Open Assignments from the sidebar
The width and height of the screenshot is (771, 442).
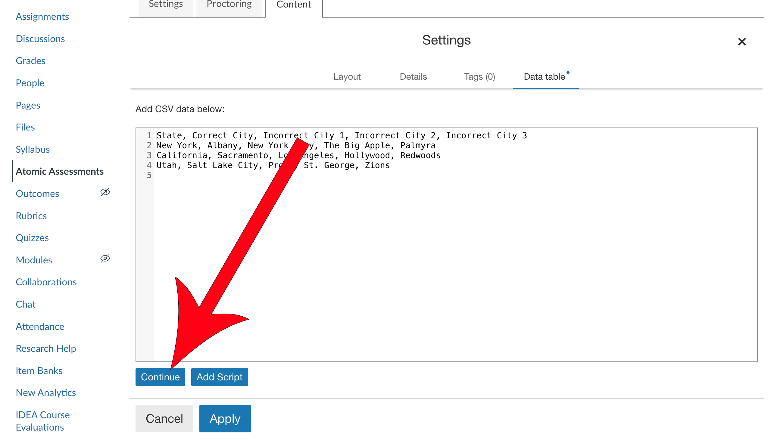point(42,17)
